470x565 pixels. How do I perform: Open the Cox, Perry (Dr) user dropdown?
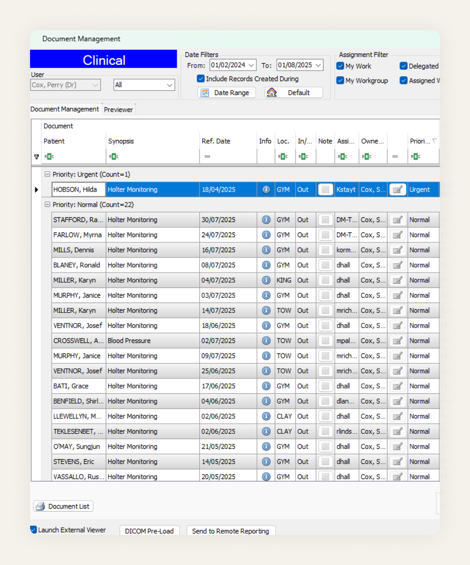coord(95,85)
